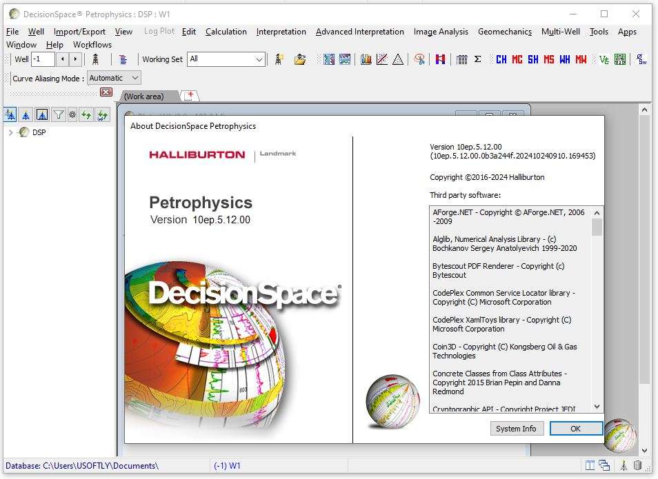Click the crossplot toolbar icon
The image size is (658, 479).
381,59
